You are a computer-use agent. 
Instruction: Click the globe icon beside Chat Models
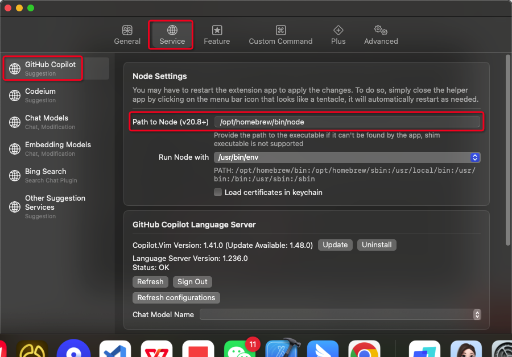point(15,122)
